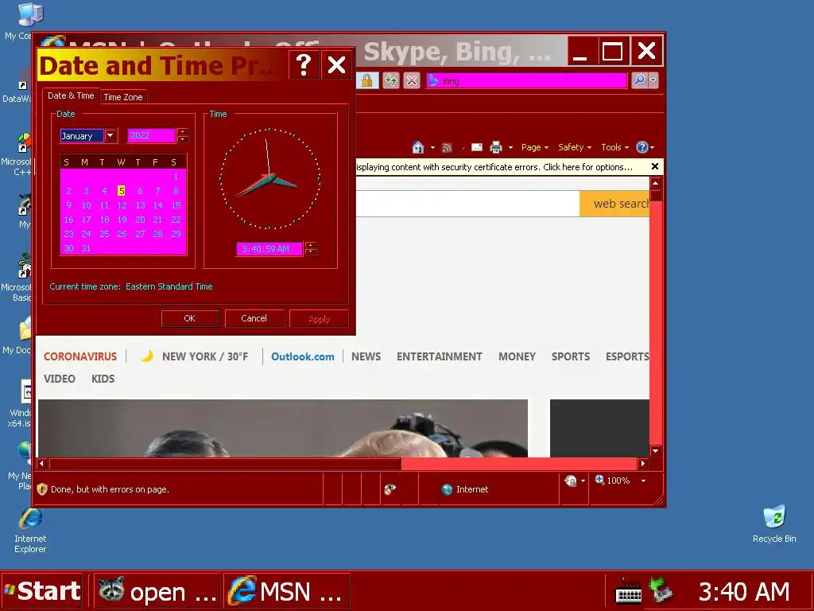The height and width of the screenshot is (611, 814).
Task: Click the year field showing 2022
Action: (x=151, y=135)
